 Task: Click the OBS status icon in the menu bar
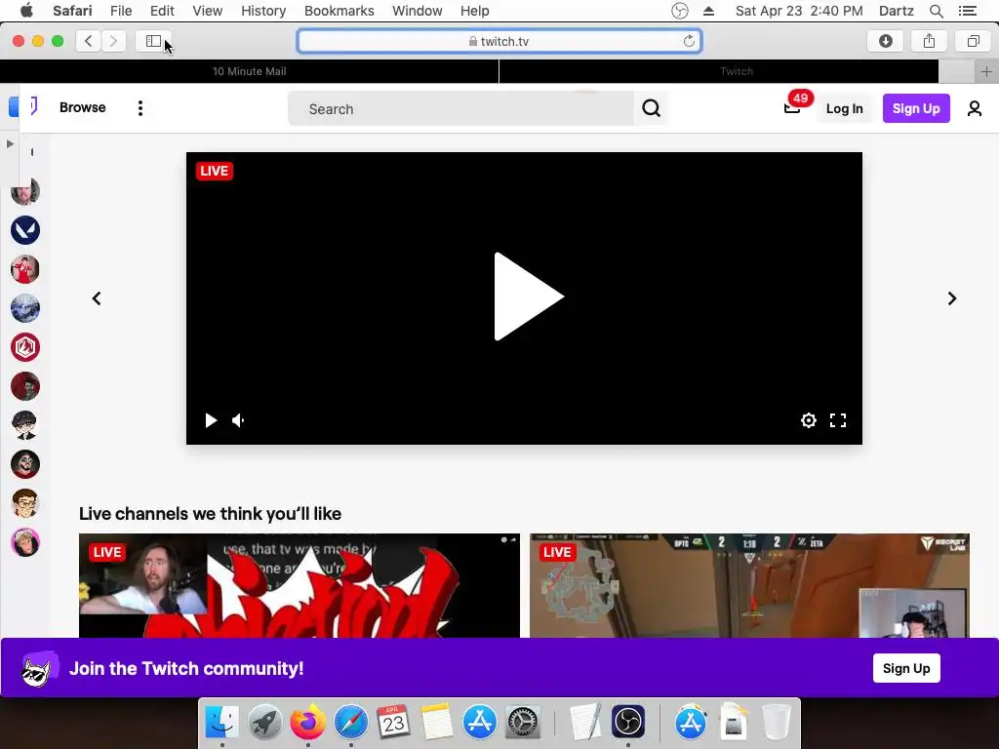coord(680,11)
